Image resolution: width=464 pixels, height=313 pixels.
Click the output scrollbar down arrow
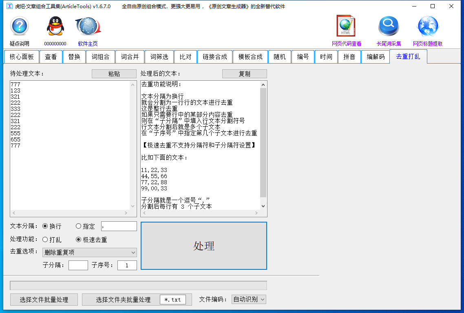(263, 206)
